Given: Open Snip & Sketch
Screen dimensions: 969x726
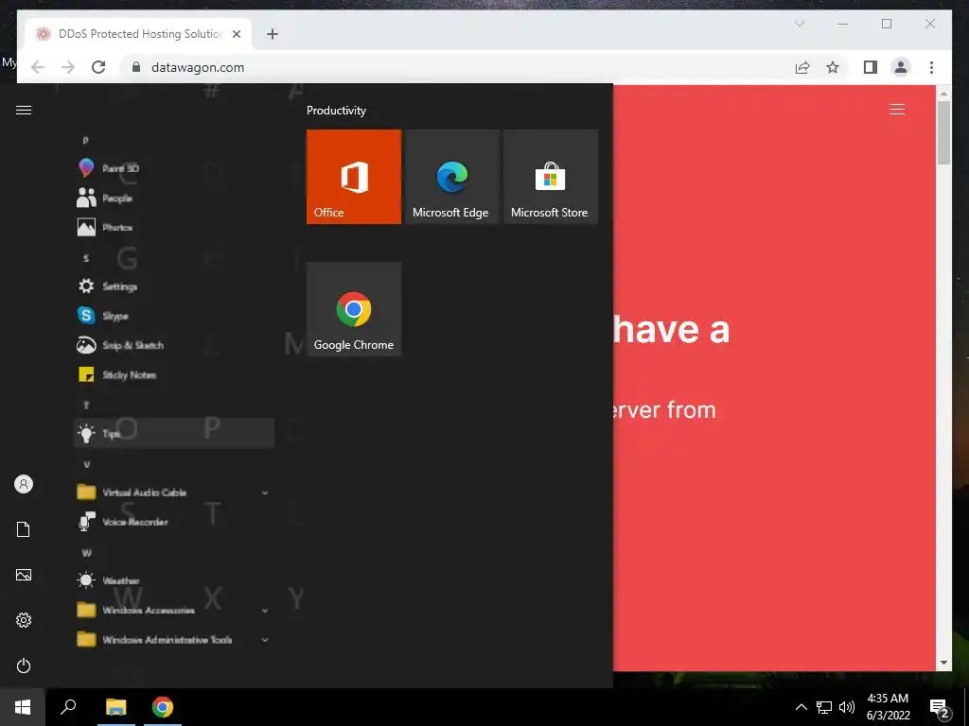Looking at the screenshot, I should [x=174, y=345].
